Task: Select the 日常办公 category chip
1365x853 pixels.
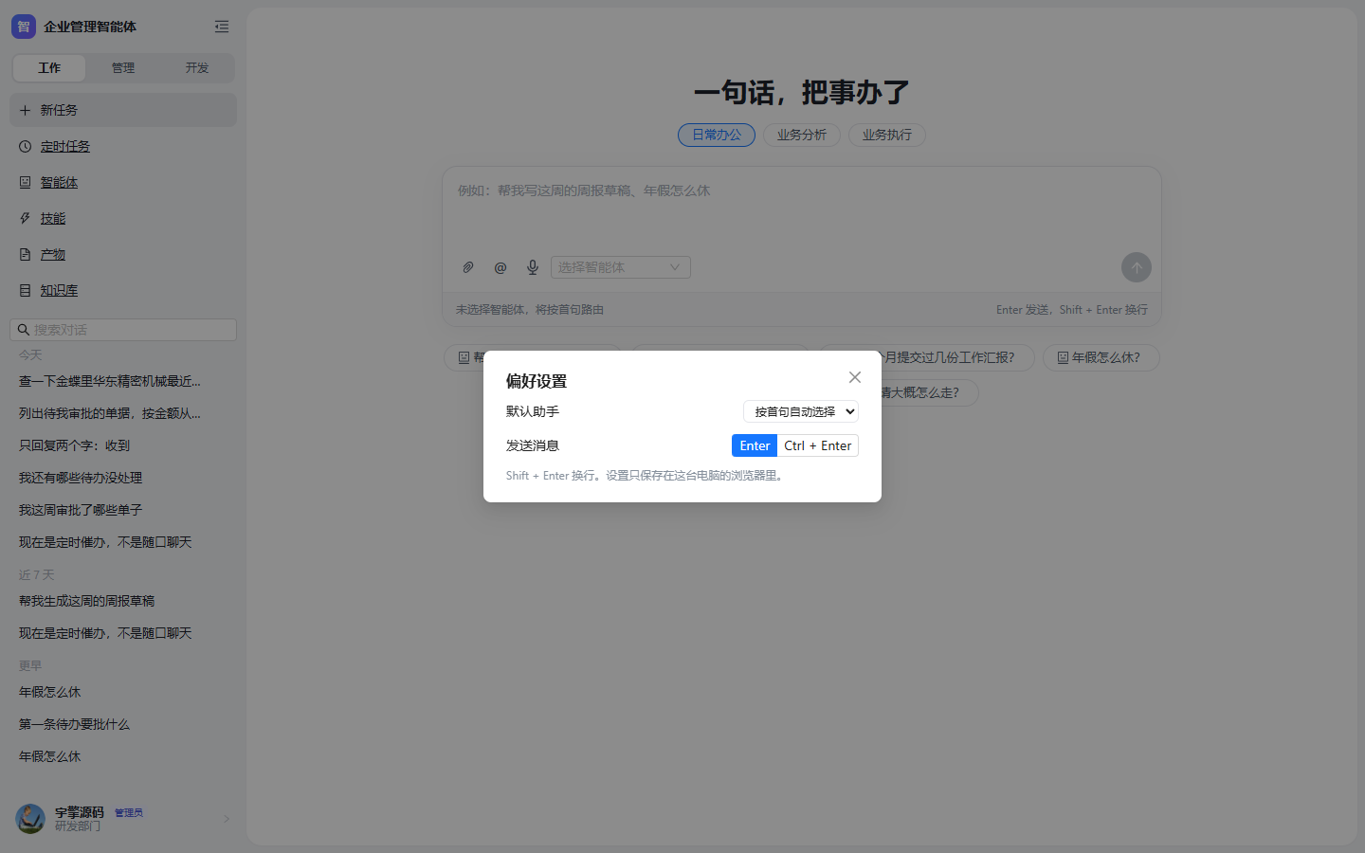Action: tap(717, 135)
